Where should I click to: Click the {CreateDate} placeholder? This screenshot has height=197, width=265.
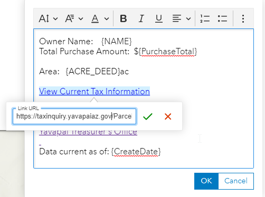point(136,152)
